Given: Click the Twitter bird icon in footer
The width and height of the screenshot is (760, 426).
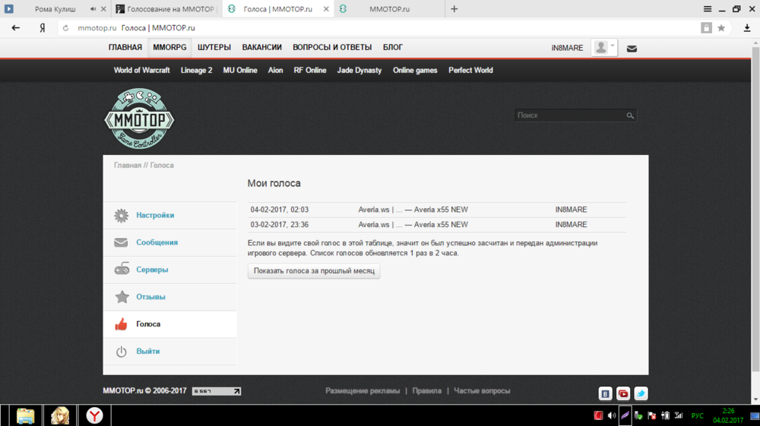Looking at the screenshot, I should pyautogui.click(x=641, y=393).
